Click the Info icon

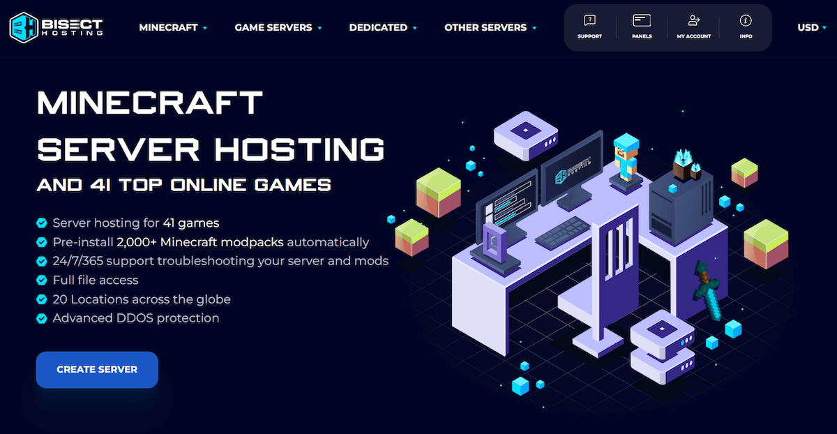click(746, 21)
